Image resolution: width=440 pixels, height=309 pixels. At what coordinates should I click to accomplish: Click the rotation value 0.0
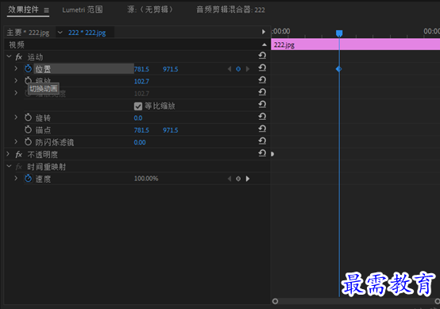pos(138,118)
